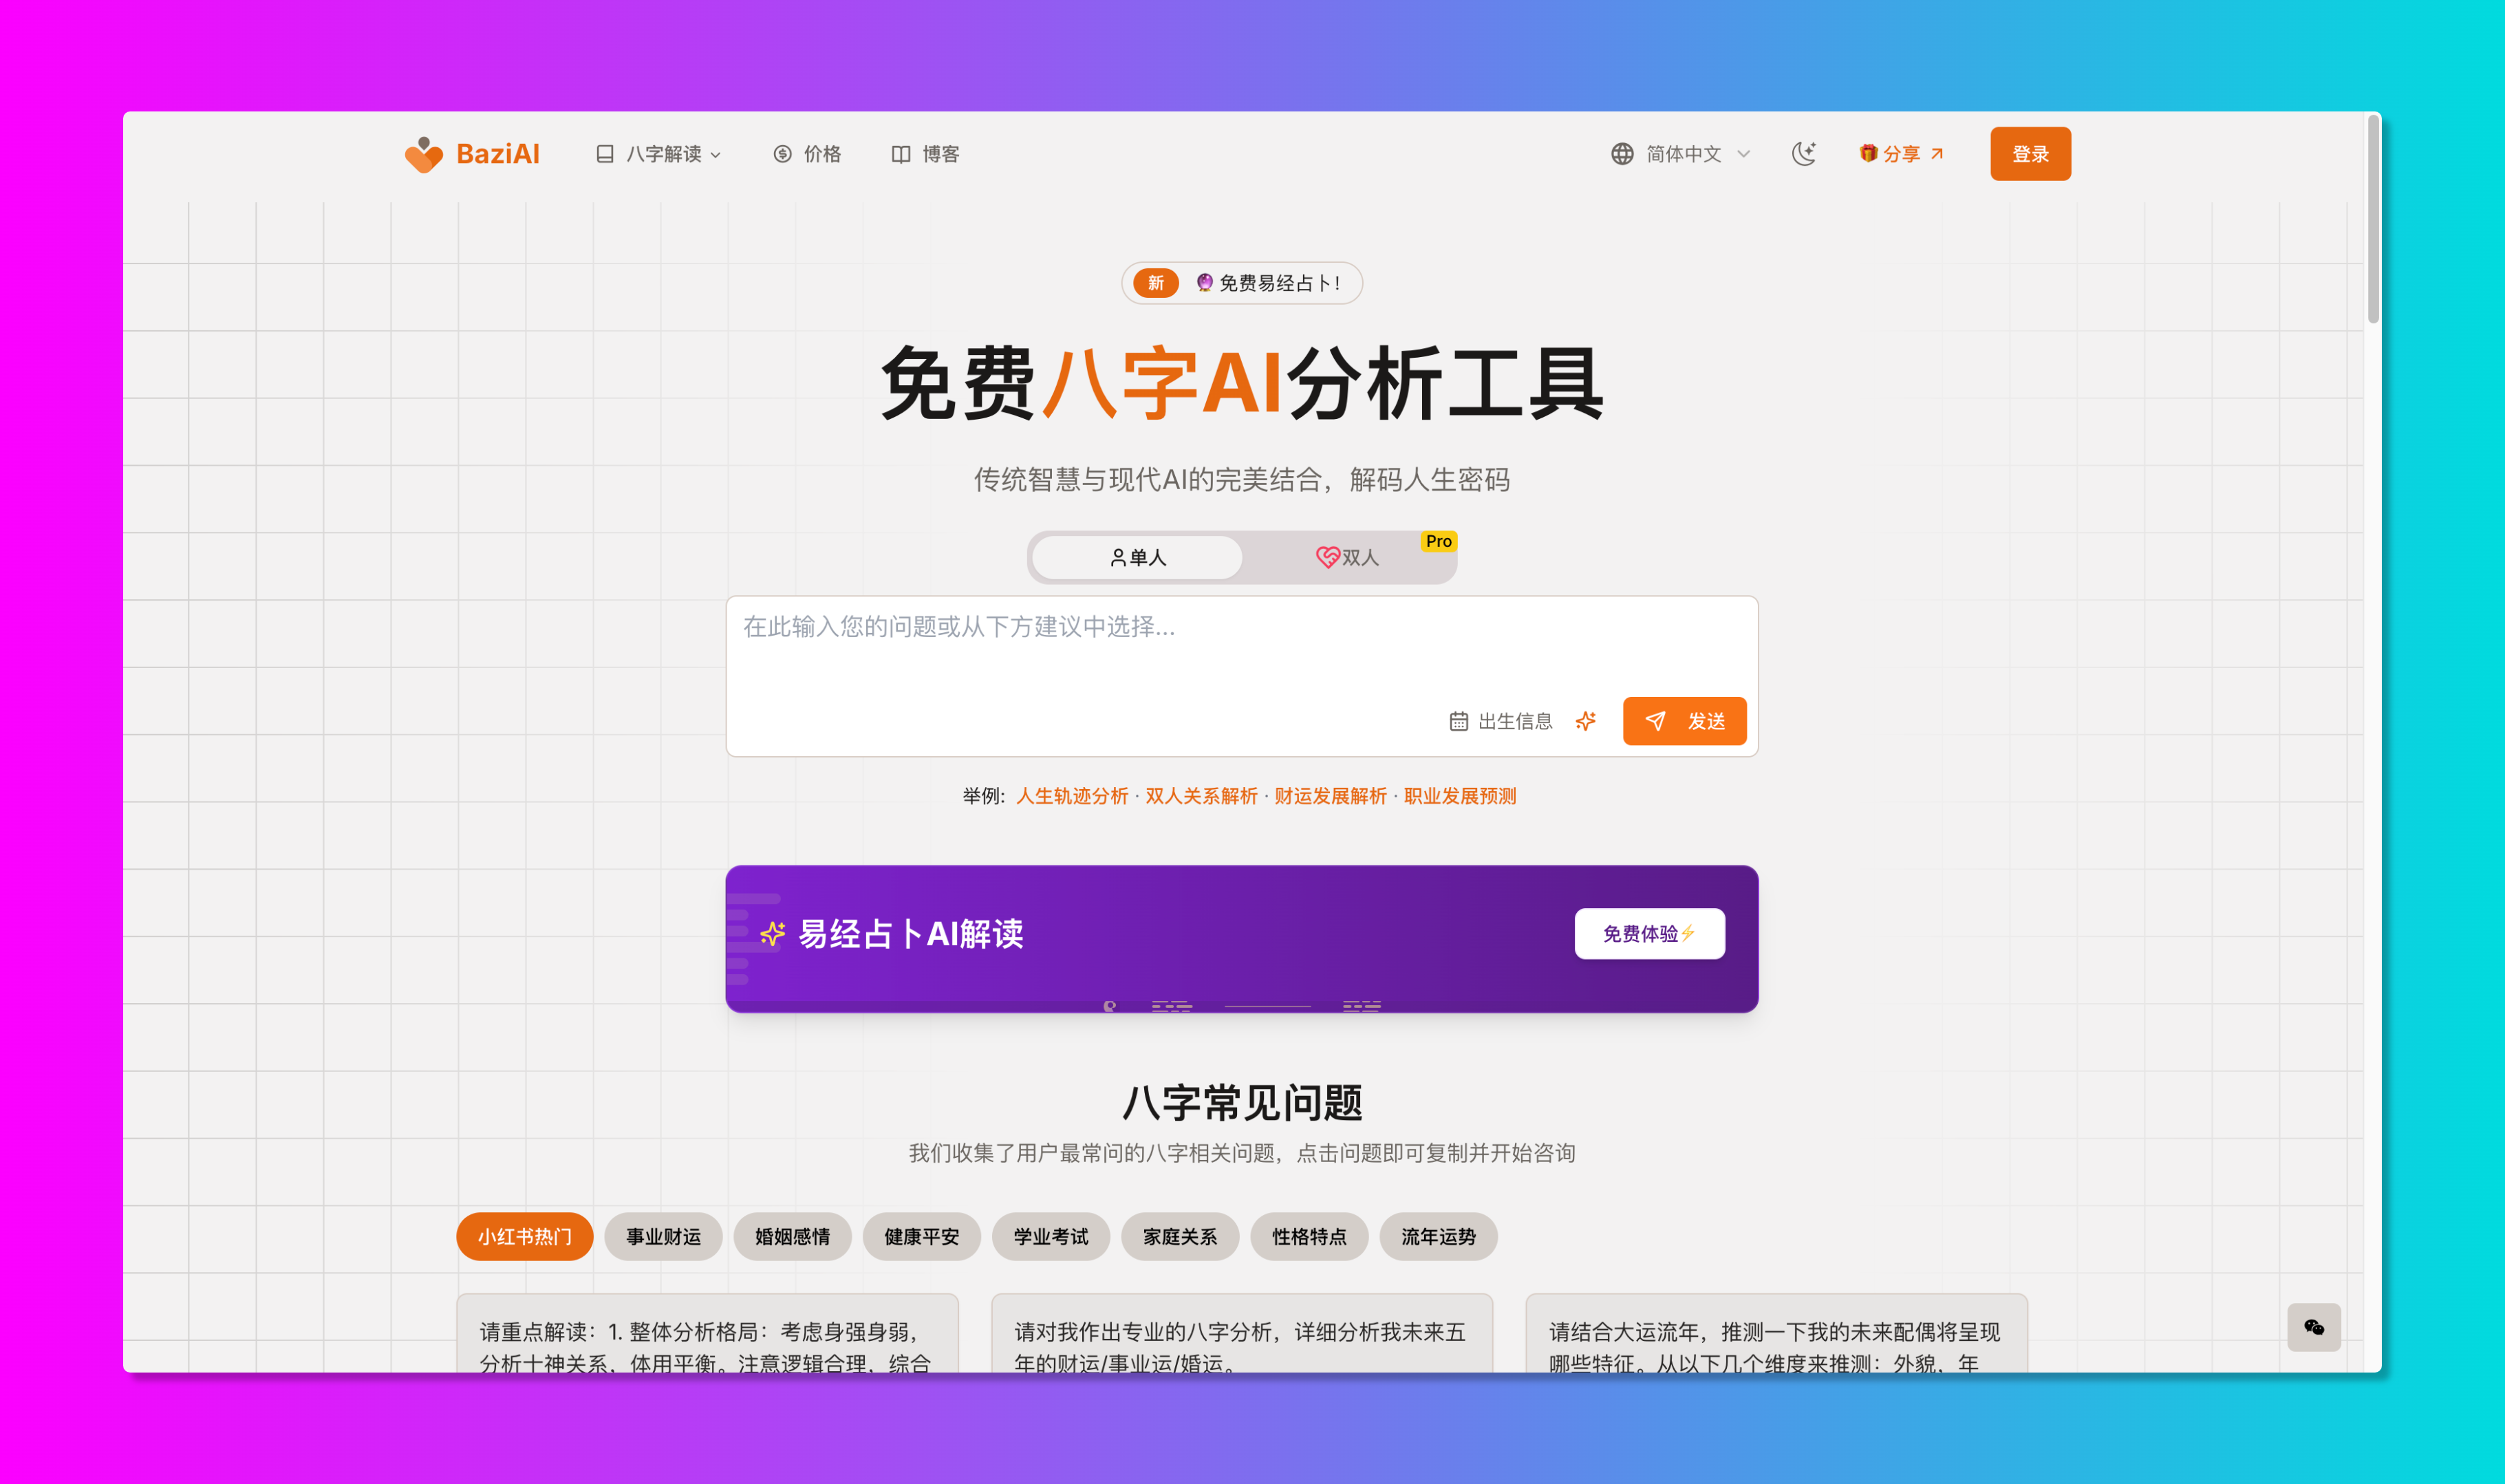Select the 单人 single person tab
2505x1484 pixels.
(x=1137, y=557)
